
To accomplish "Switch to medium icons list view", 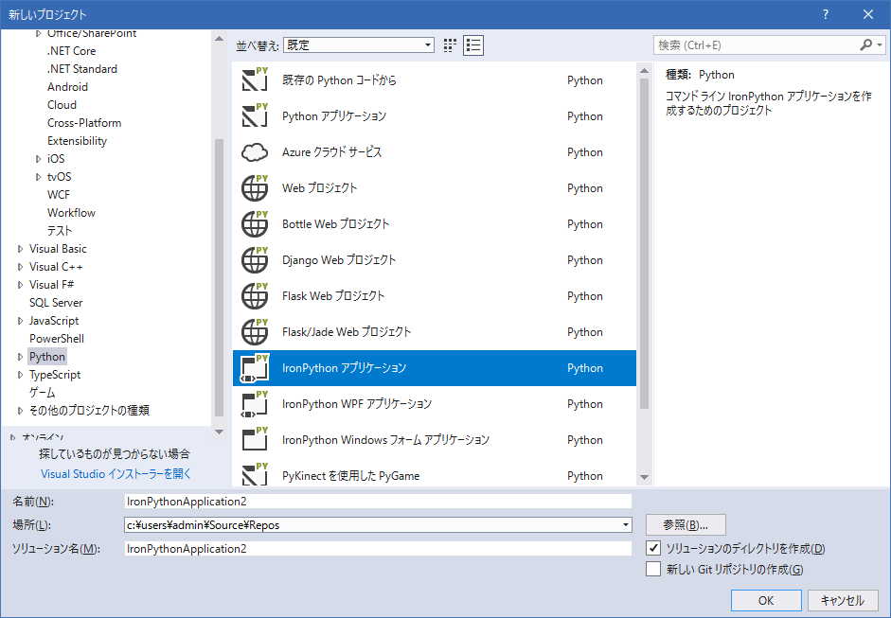I will point(473,45).
